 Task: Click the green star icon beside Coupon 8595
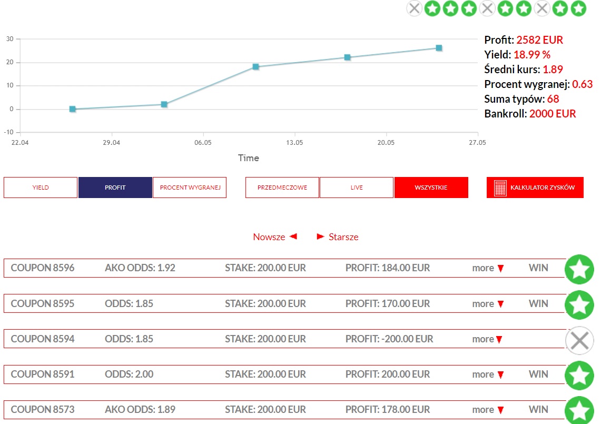pos(579,304)
